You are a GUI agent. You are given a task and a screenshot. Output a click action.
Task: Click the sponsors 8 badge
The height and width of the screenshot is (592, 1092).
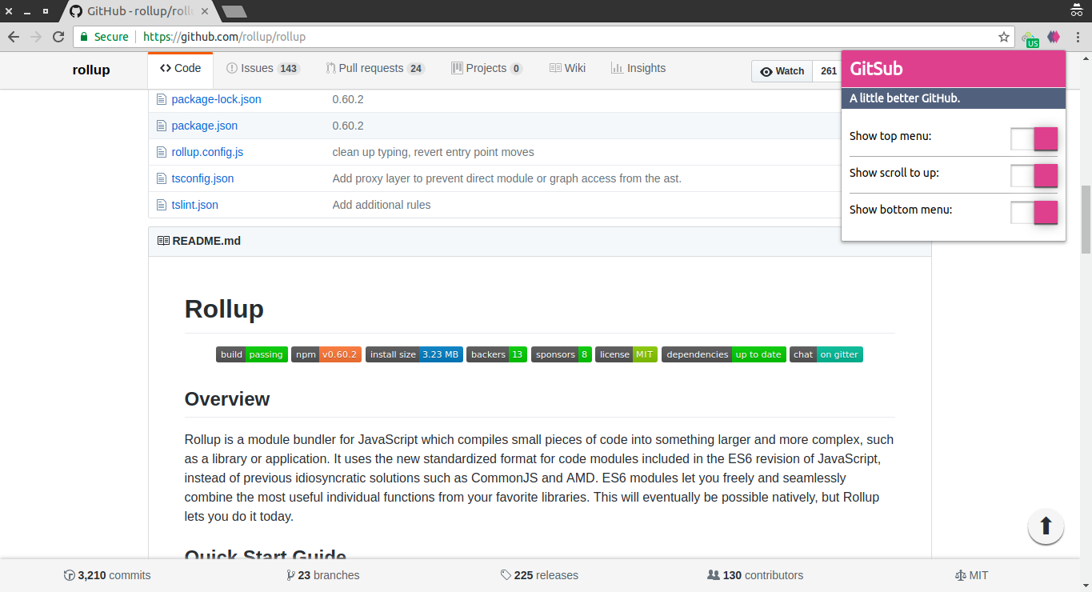562,354
